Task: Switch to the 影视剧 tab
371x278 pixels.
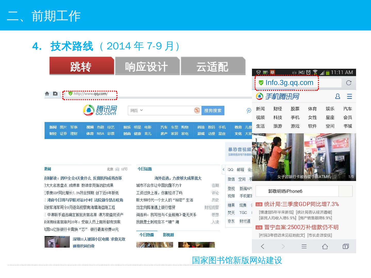Action: click(x=168, y=235)
